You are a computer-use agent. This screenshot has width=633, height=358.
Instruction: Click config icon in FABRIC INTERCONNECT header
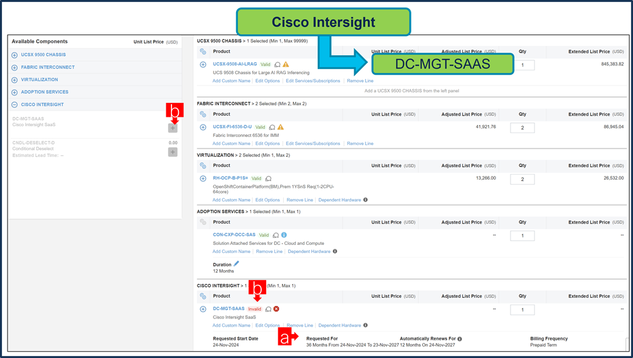(x=203, y=115)
